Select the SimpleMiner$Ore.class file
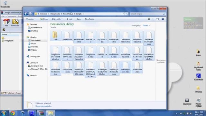Screen dimensions: 206x116 67,53
